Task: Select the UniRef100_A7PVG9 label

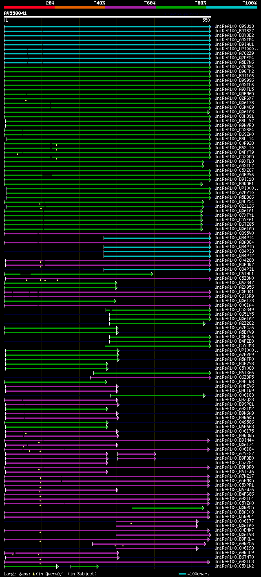Action: point(234,355)
